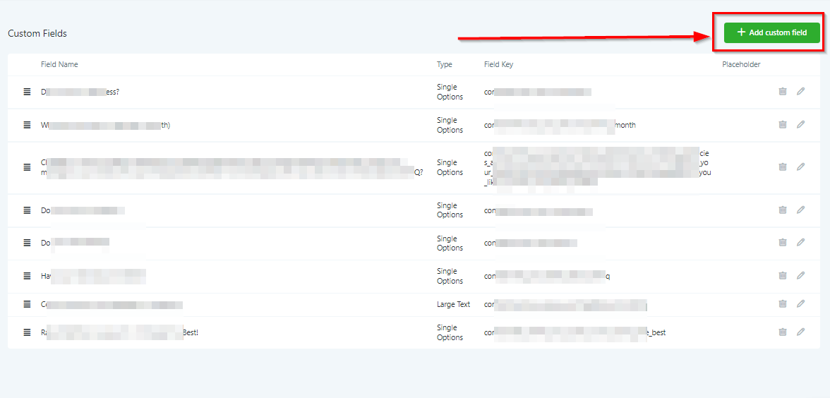The width and height of the screenshot is (830, 398).
Task: Grab drag handle of field ending "Best!"
Action: point(28,332)
